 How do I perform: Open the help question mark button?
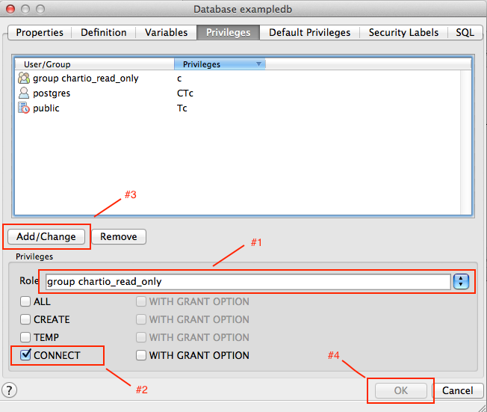coord(10,390)
